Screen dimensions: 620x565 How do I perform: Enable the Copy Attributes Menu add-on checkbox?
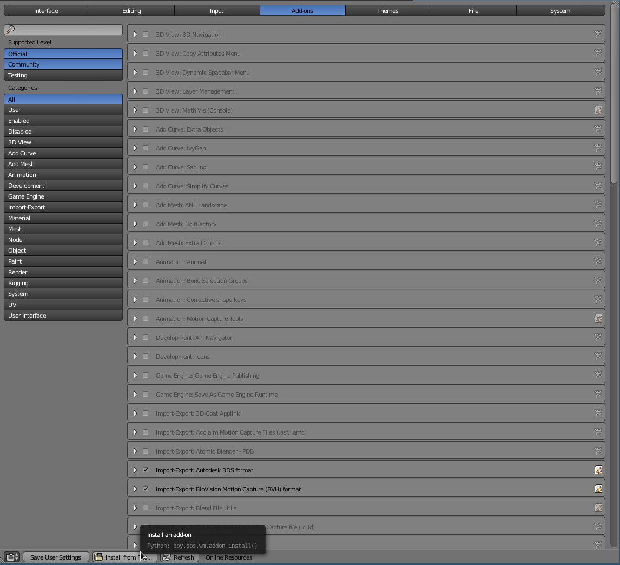146,54
